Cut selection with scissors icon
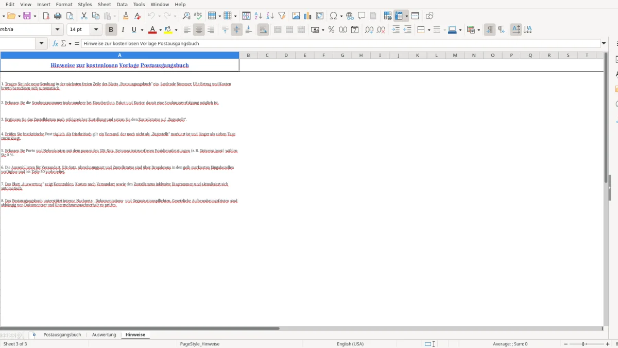 click(84, 16)
